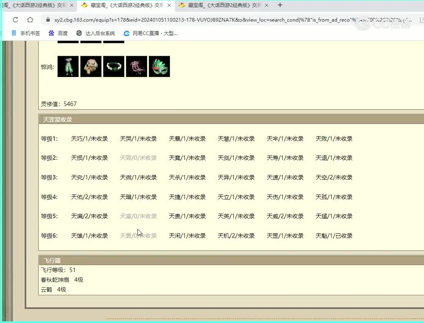Click the 天伤/1/未收录 entry

(285, 197)
